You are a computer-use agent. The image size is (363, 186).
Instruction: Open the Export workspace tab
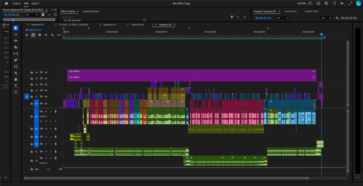[x=35, y=4]
